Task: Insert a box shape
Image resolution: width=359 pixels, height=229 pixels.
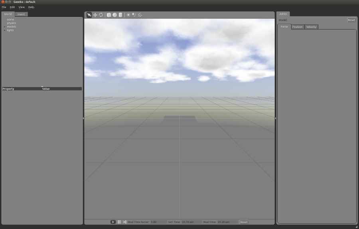Action: click(x=109, y=15)
